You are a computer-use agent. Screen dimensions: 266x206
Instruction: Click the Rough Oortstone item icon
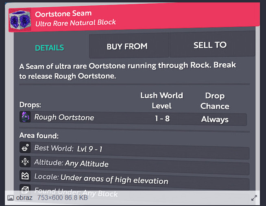[25, 117]
